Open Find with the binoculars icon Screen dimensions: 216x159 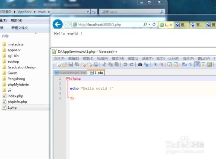tap(140, 65)
